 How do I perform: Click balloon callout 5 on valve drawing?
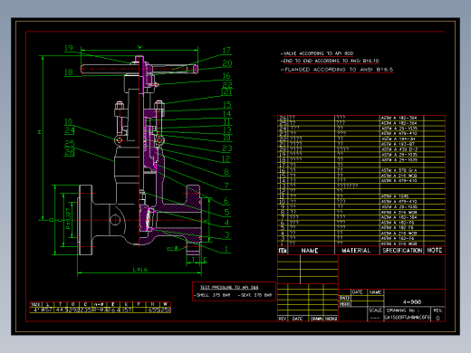coord(226,212)
